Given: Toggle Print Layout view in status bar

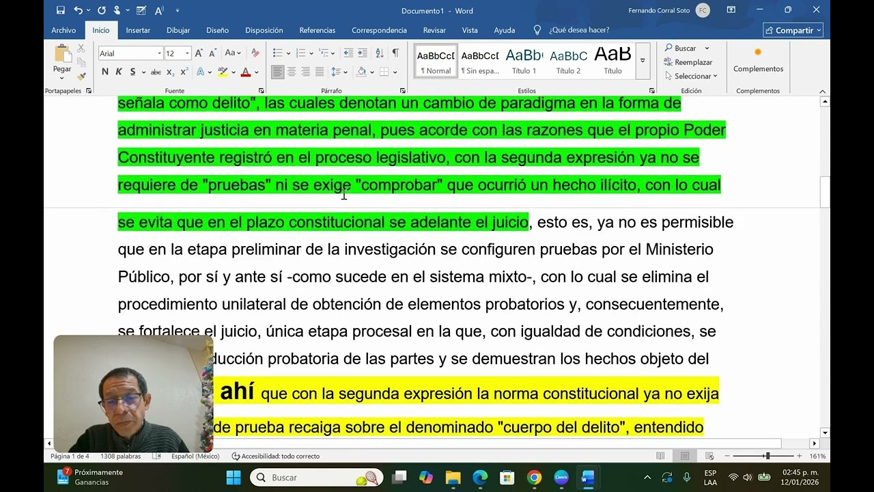Looking at the screenshot, I should click(685, 456).
